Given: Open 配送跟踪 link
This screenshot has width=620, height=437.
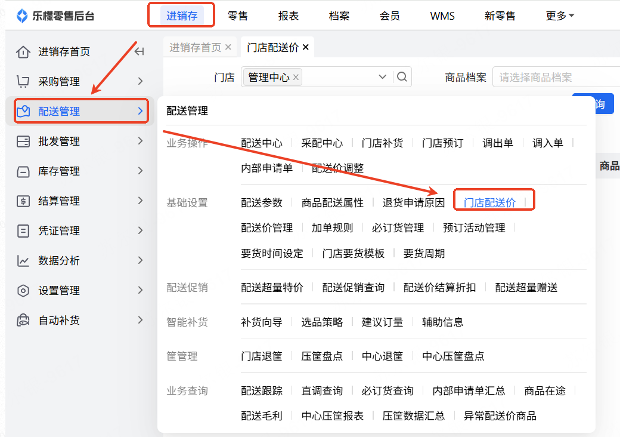Looking at the screenshot, I should tap(262, 390).
